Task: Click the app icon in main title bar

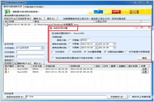Action: [4, 3]
